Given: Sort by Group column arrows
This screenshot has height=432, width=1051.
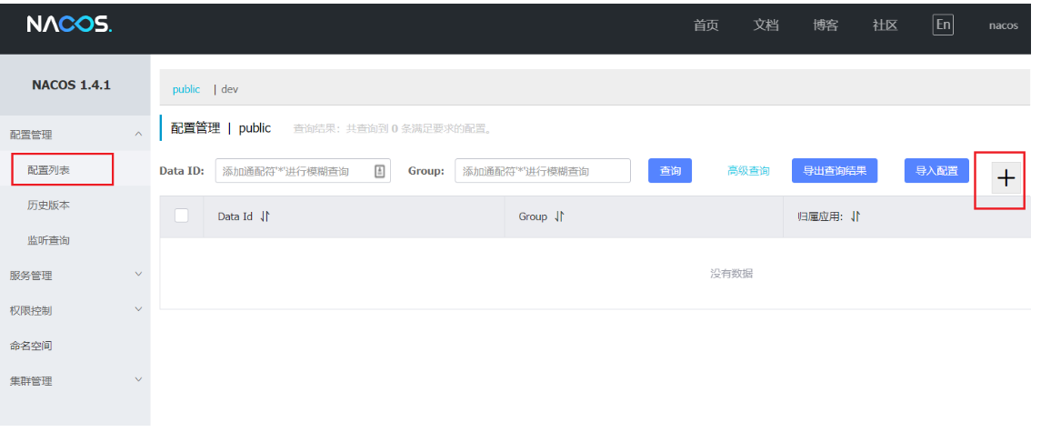Looking at the screenshot, I should coord(560,216).
